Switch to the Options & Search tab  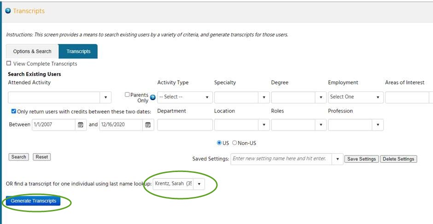coord(32,52)
